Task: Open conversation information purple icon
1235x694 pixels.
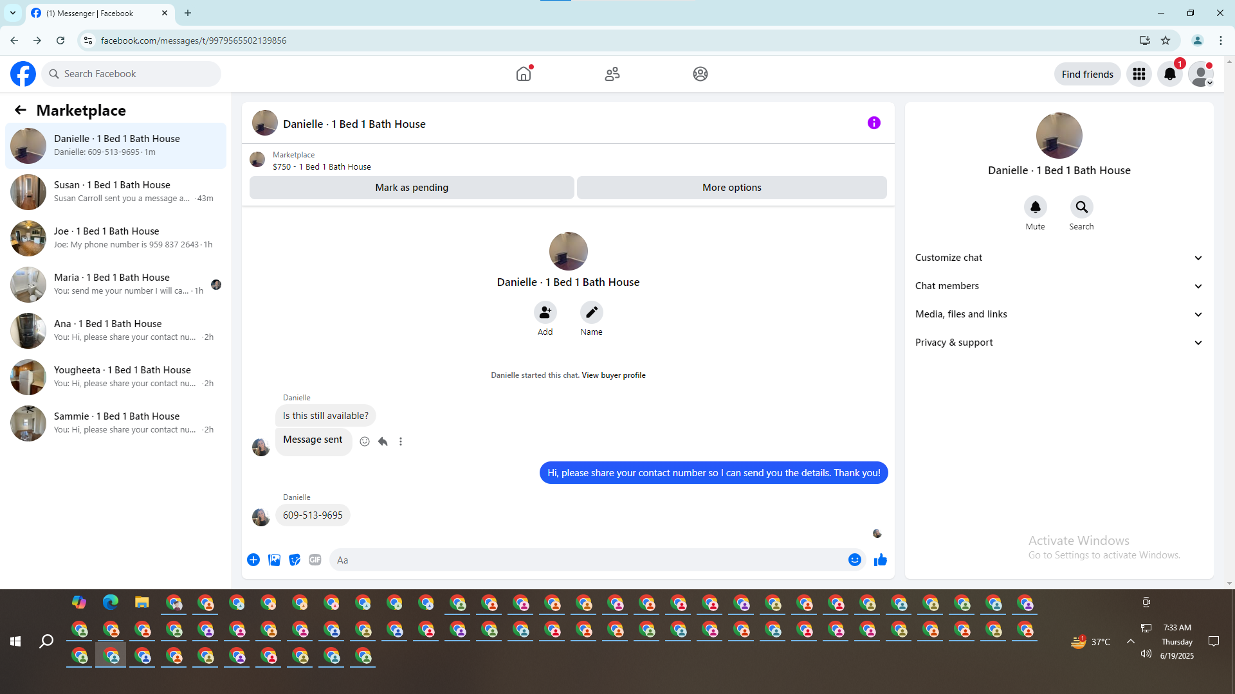Action: pos(874,123)
